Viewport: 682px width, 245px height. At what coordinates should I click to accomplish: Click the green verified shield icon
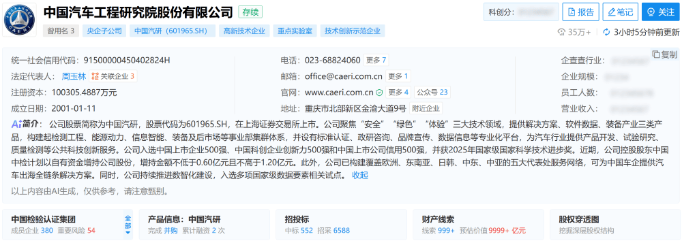[x=379, y=92]
